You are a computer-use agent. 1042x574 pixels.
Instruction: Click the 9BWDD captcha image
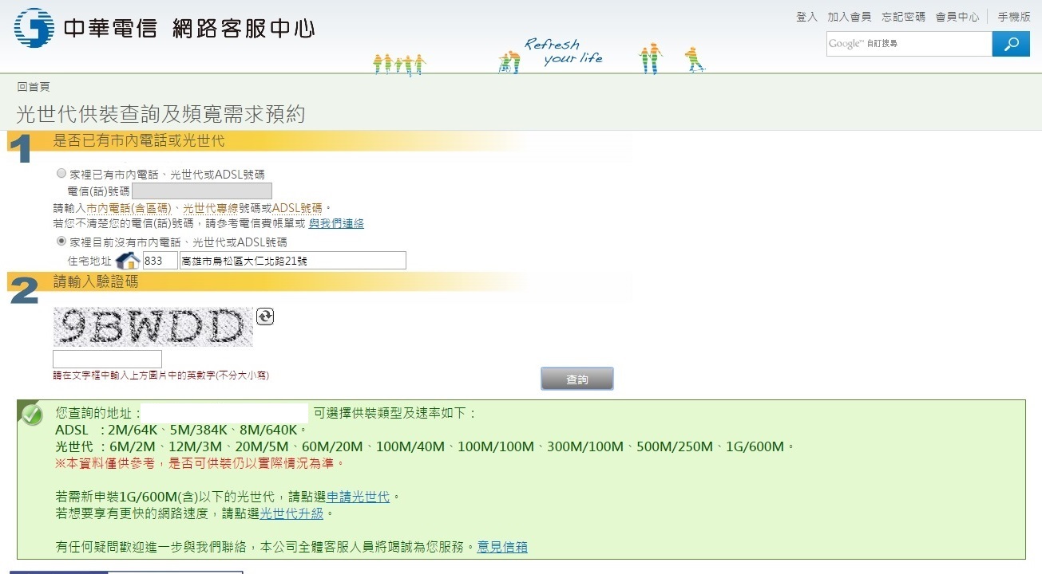[153, 327]
